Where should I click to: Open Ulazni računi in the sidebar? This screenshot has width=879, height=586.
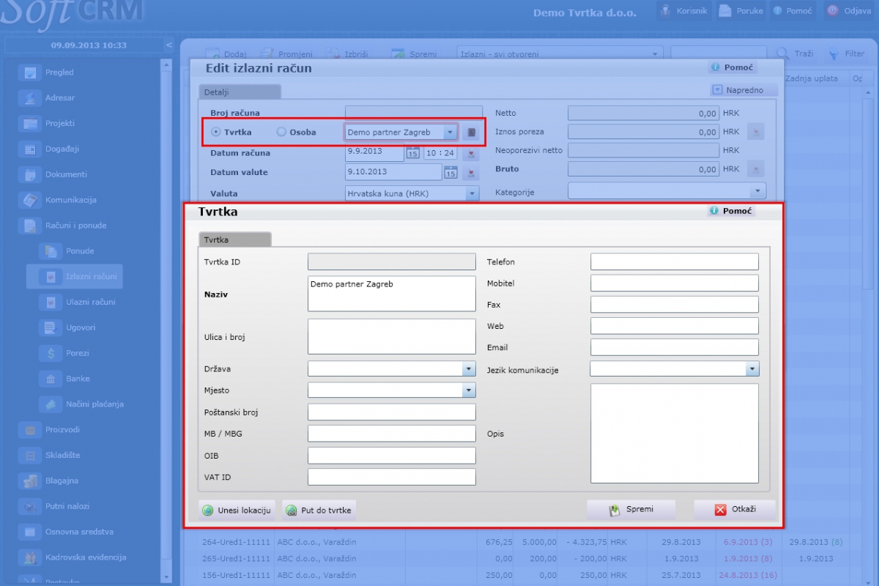coord(90,302)
